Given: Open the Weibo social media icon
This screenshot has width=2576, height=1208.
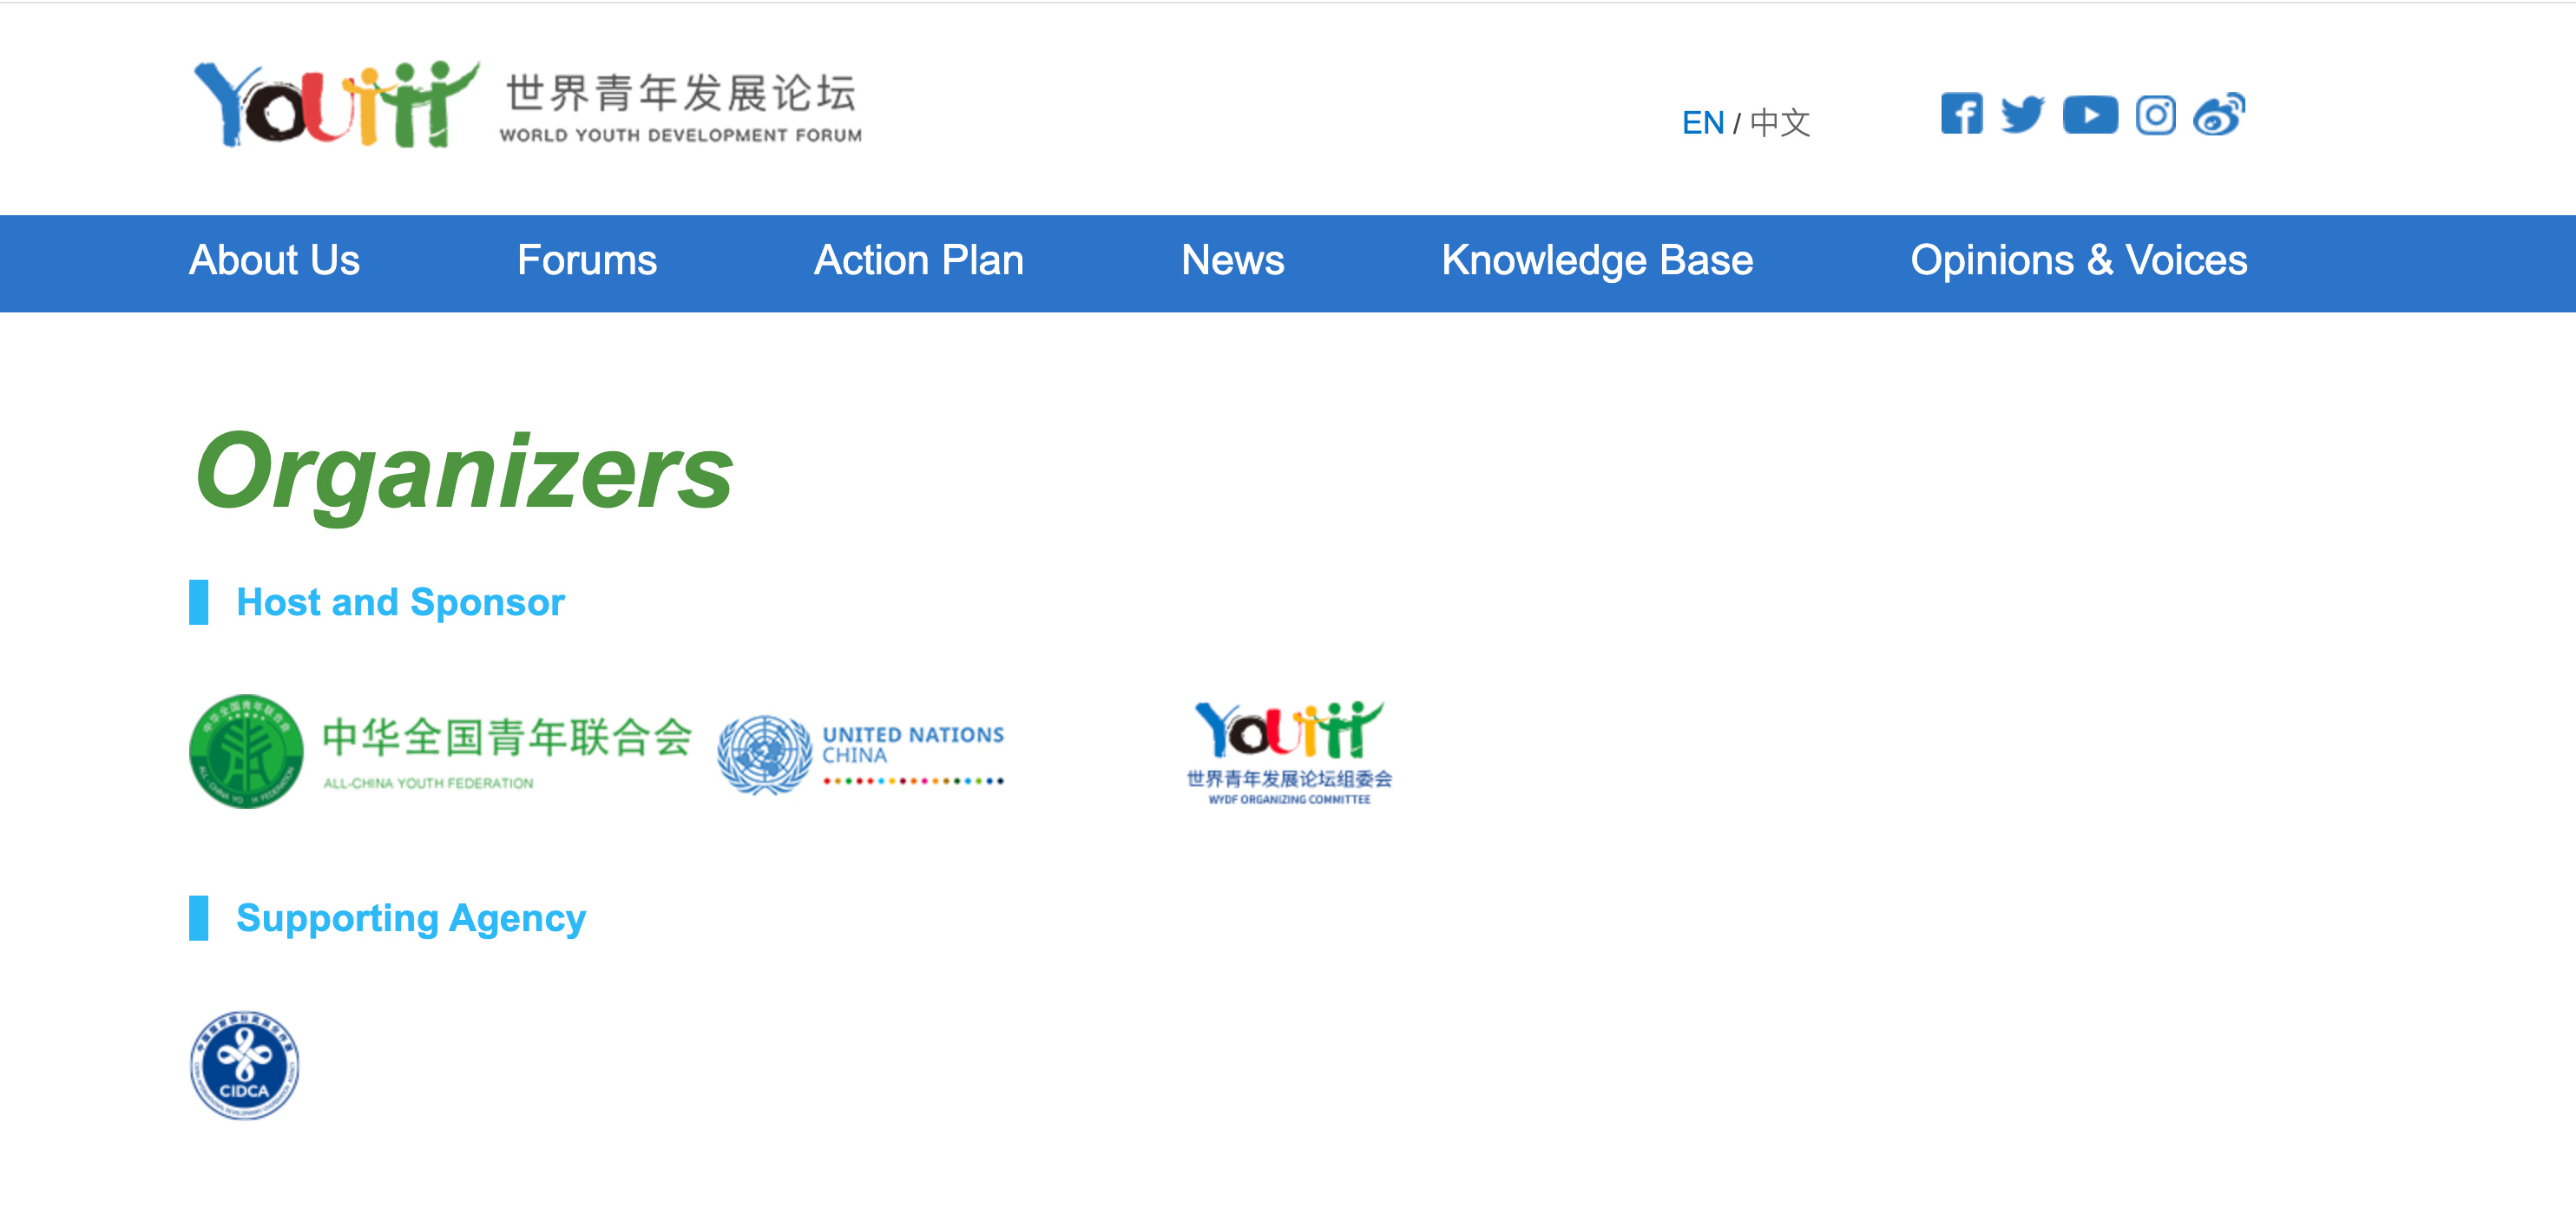Looking at the screenshot, I should click(x=2220, y=115).
